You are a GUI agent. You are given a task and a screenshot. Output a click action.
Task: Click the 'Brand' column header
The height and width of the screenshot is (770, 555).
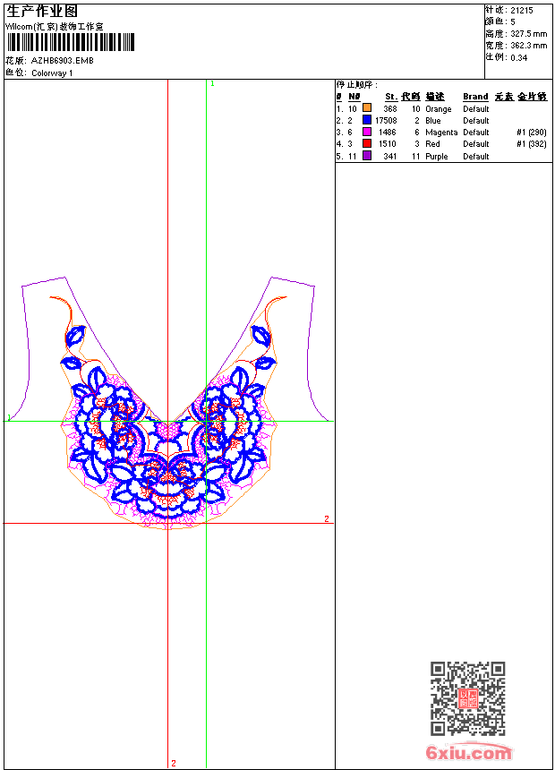(x=475, y=97)
